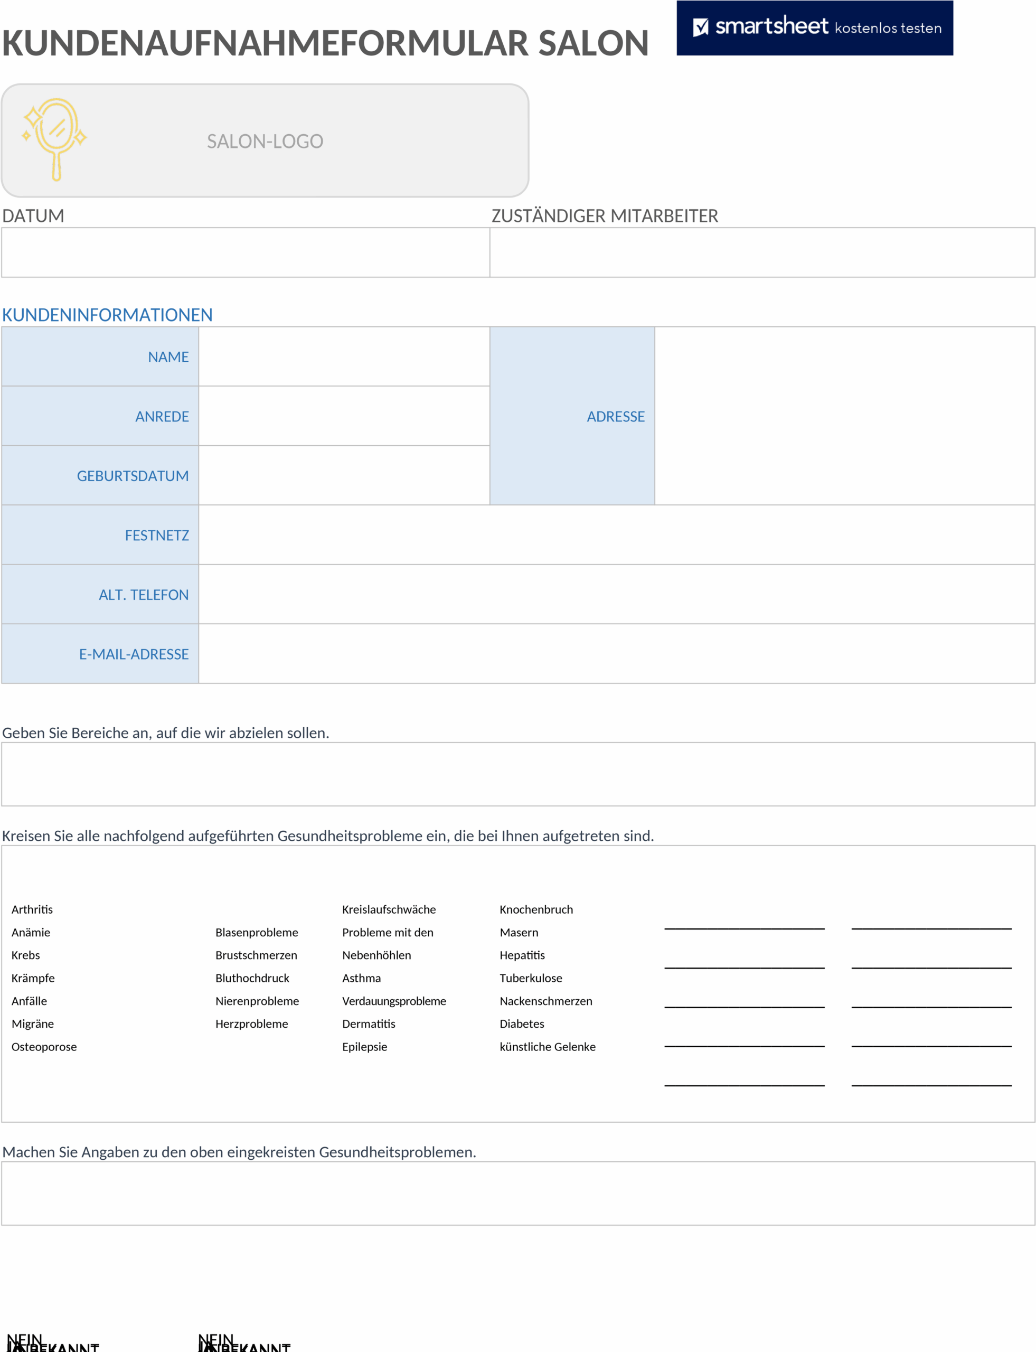Click the ALT. TELEFON input field
Viewport: 1036px width, 1352px height.
click(617, 594)
